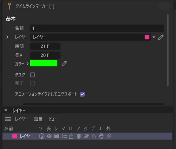The width and height of the screenshot is (176, 149).
Task: Toggle the animation filmstrip icon for レイヤー
Action: pyautogui.click(x=79, y=136)
